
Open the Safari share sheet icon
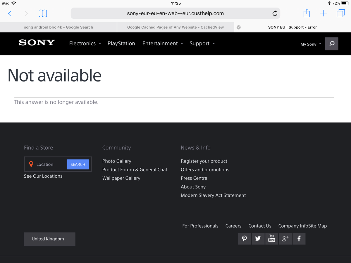[306, 13]
